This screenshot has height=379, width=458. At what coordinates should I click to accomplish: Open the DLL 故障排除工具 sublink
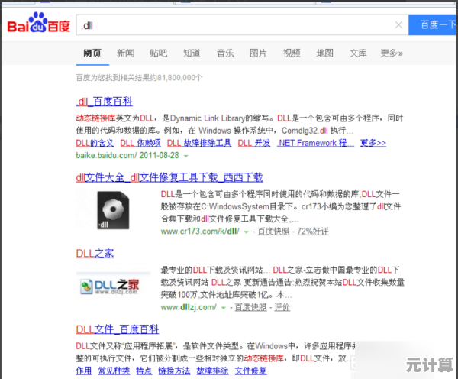[199, 143]
